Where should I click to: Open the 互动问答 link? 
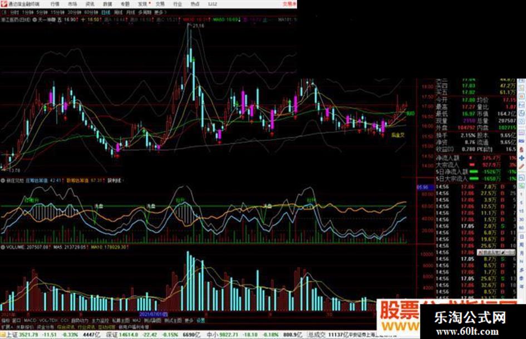(x=106, y=327)
